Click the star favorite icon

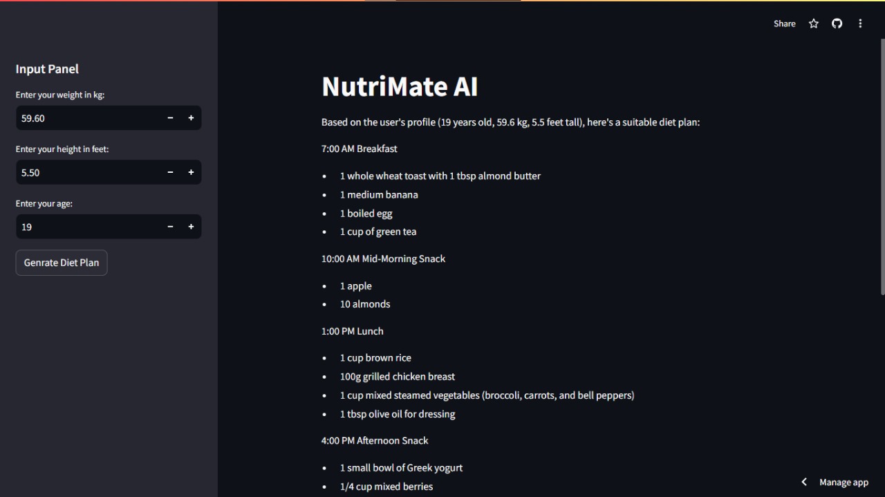coord(814,24)
